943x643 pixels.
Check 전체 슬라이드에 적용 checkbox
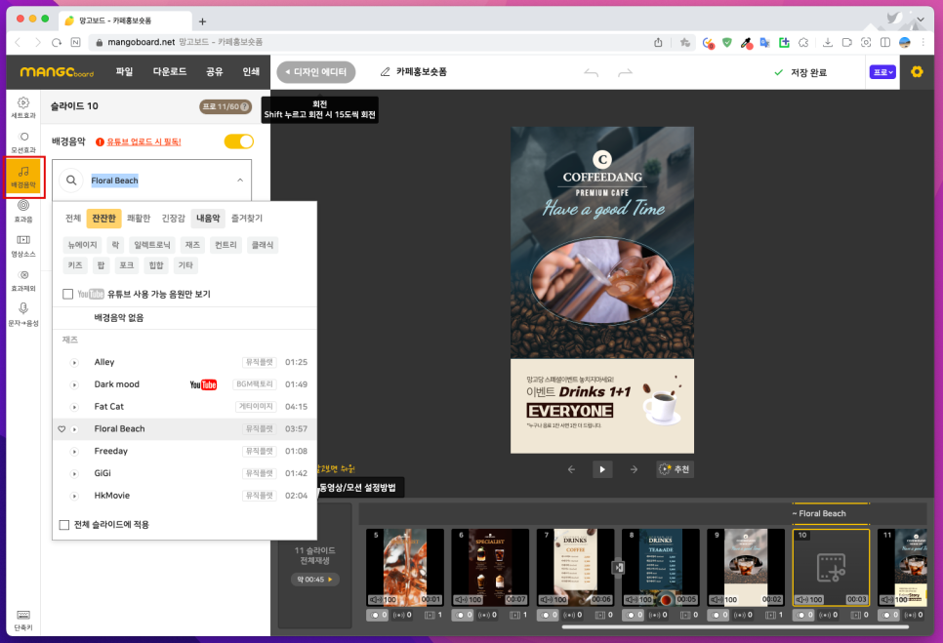[x=64, y=525]
